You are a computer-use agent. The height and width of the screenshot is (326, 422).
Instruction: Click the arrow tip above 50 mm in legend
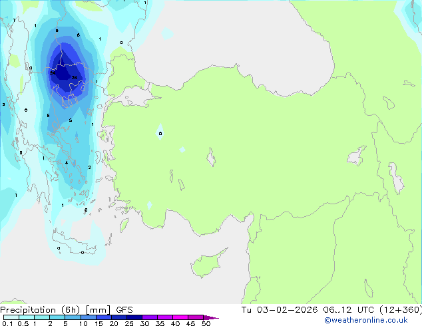(x=211, y=317)
